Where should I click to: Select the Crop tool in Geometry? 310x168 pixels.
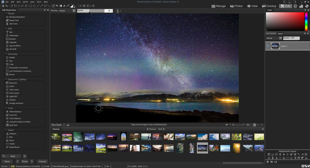tap(11, 64)
